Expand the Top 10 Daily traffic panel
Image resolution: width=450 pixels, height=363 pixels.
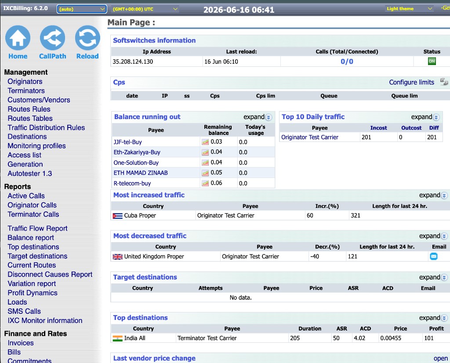[425, 117]
